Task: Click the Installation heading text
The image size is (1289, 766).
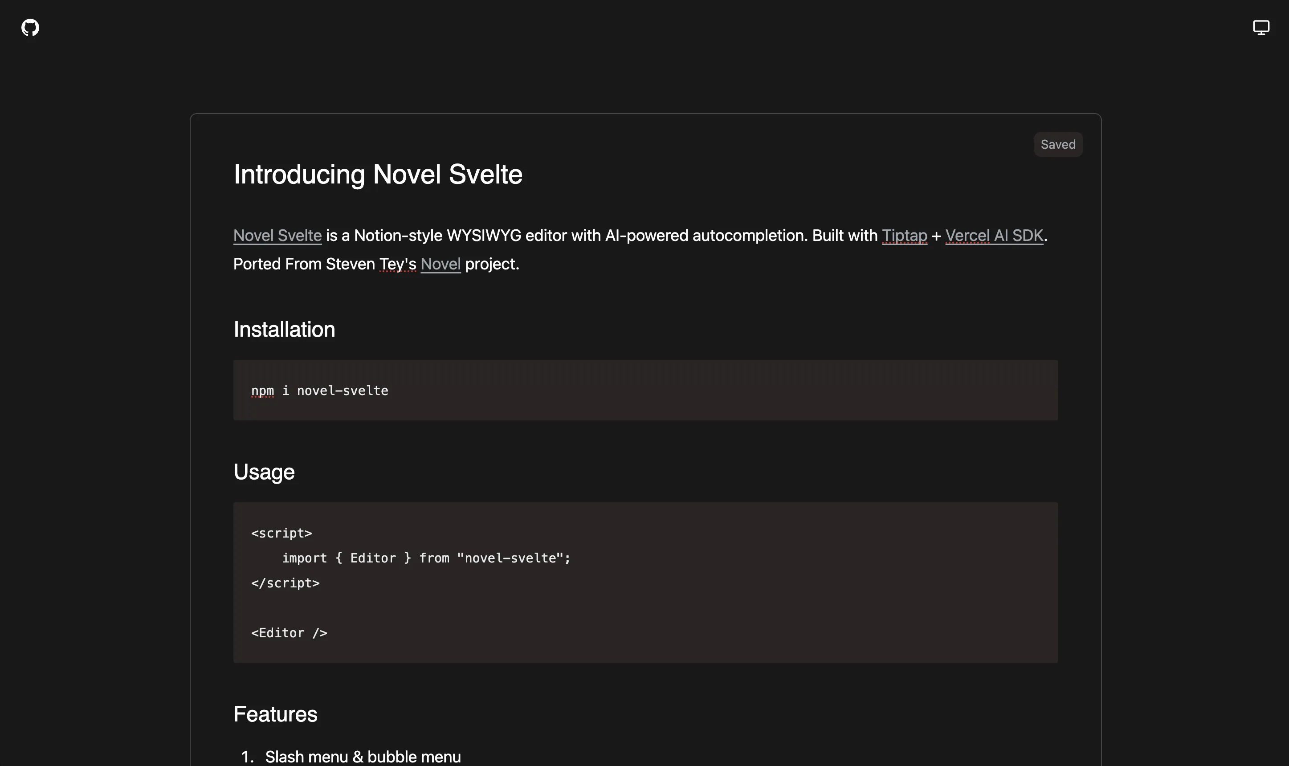Action: coord(284,329)
